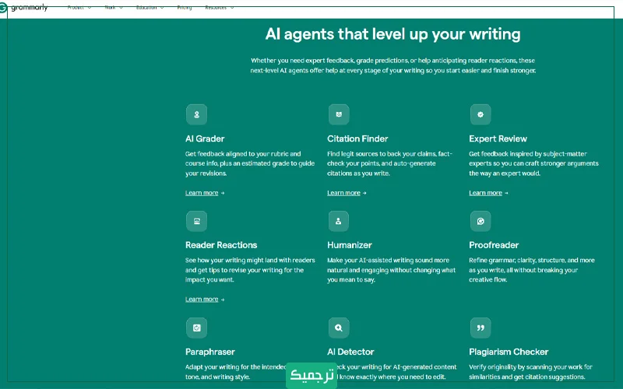Open the Resources dropdown menu
This screenshot has width=623, height=389.
click(219, 7)
